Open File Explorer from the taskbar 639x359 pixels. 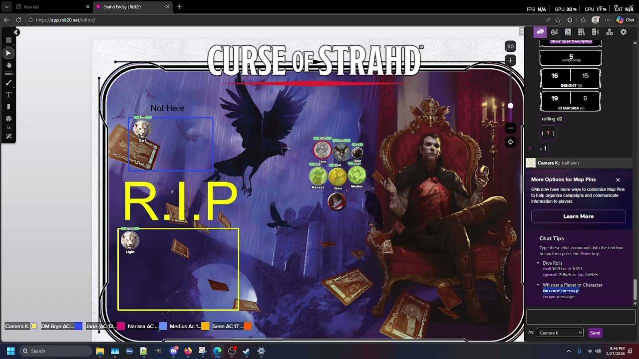100,351
